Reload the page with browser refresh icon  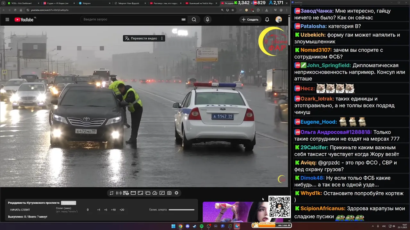(15, 10)
